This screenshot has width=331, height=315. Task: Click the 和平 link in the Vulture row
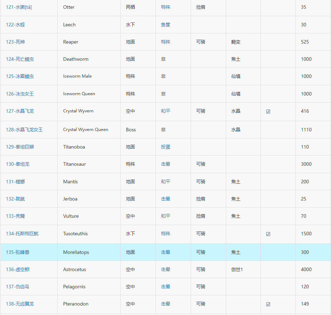165,216
